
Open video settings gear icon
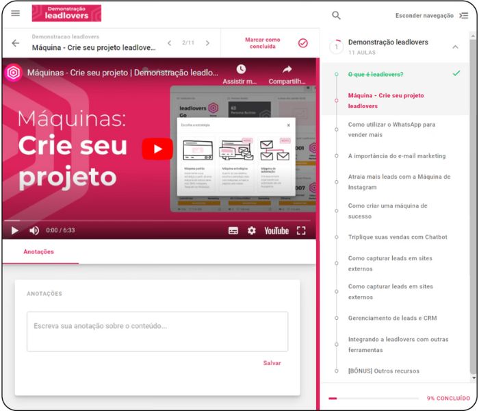[x=251, y=231]
